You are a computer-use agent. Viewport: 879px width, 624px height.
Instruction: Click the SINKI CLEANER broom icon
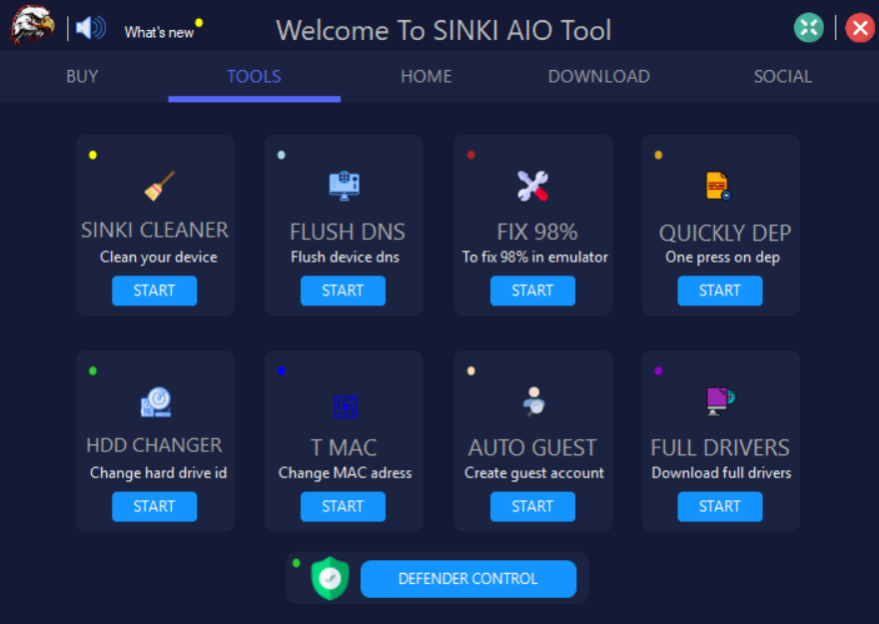pos(160,186)
